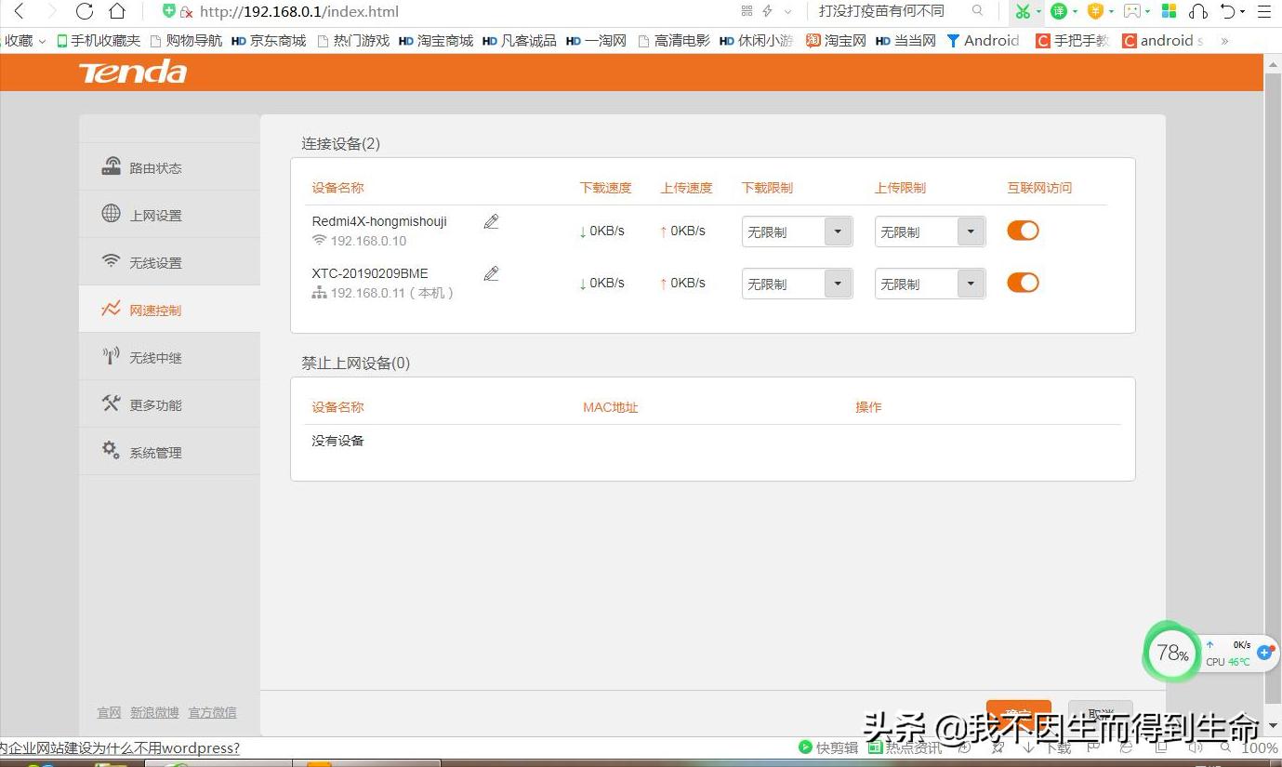Click the orange 确定 confirm button
1282x767 pixels.
coord(1018,710)
